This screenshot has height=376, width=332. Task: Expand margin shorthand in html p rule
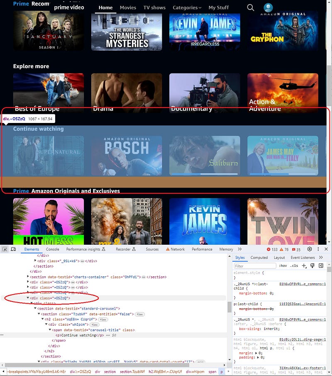point(256,353)
